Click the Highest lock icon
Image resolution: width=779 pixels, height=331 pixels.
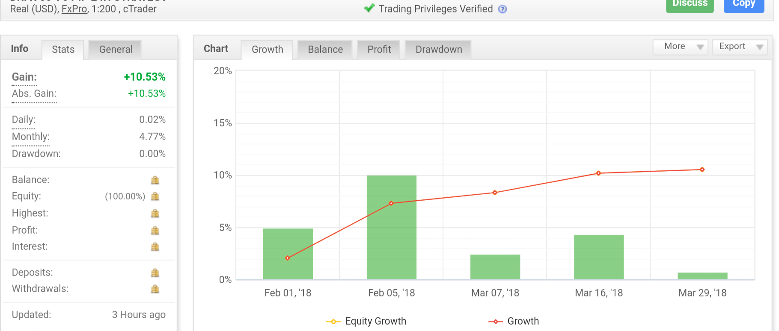(155, 214)
